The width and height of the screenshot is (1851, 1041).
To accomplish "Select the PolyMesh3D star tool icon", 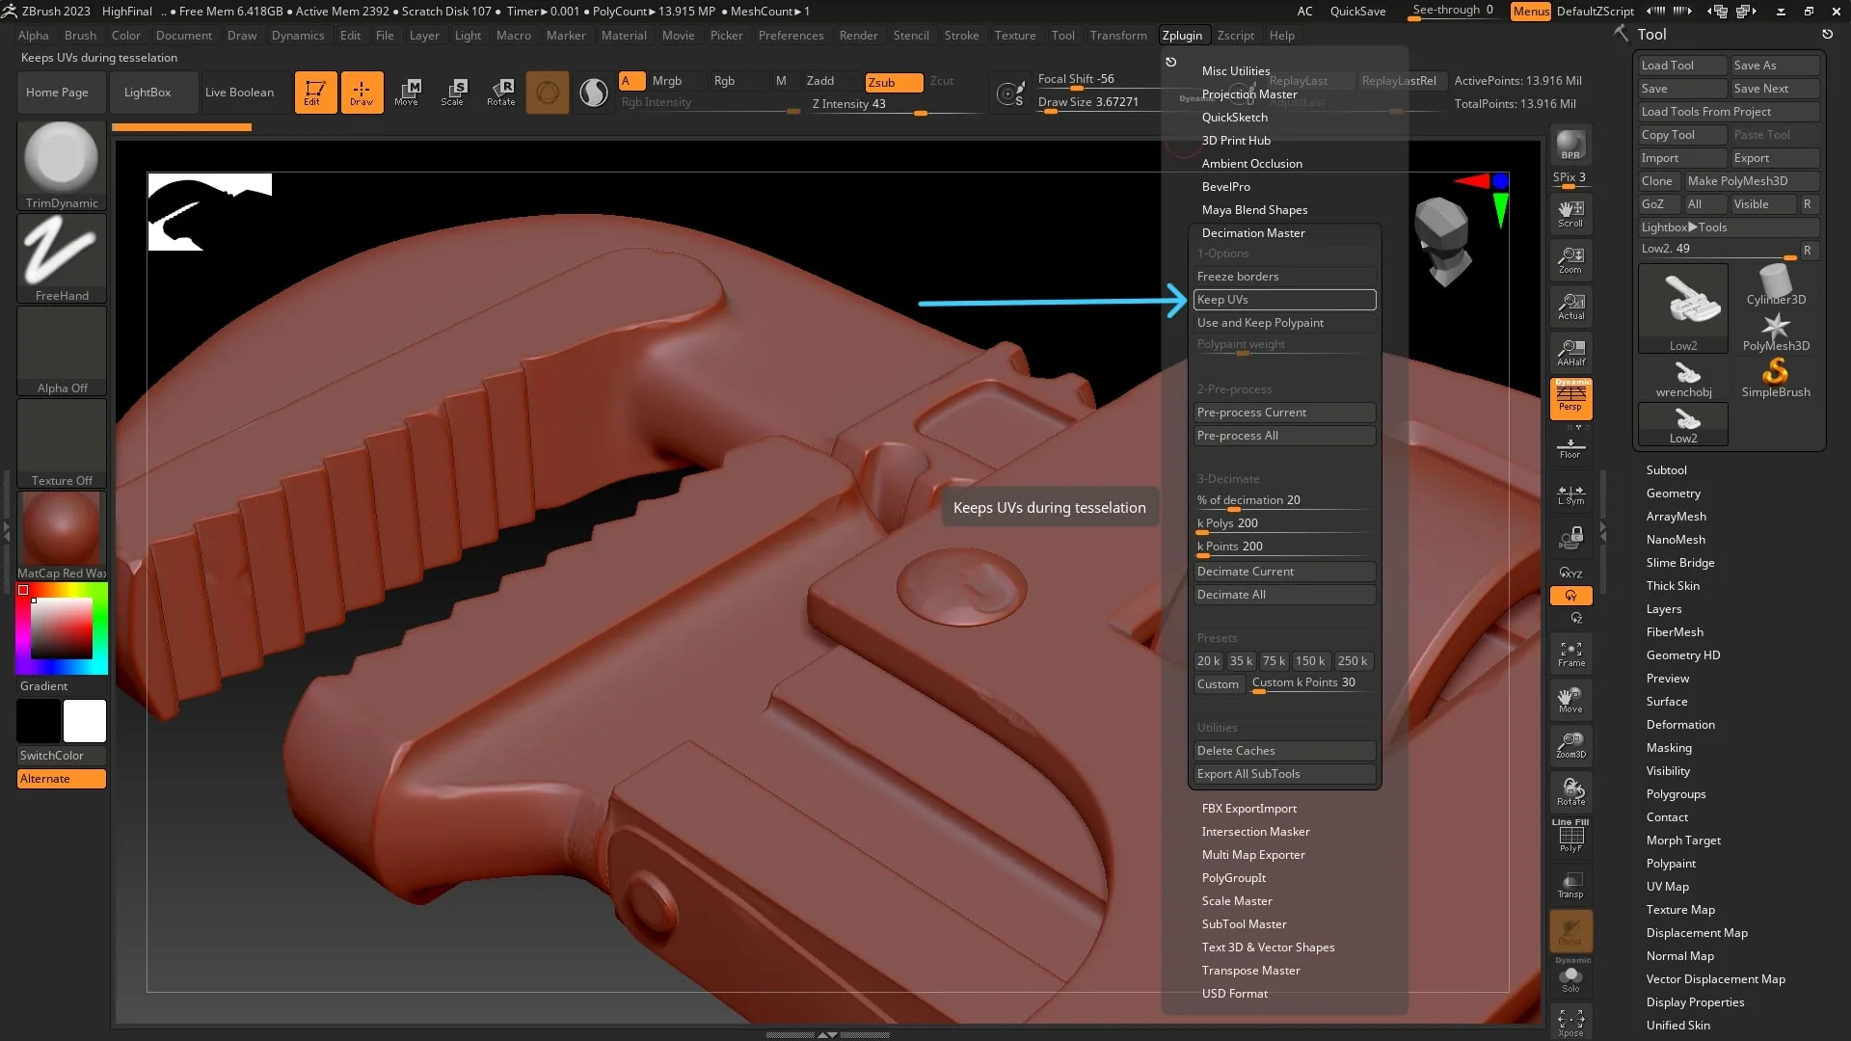I will [x=1776, y=332].
